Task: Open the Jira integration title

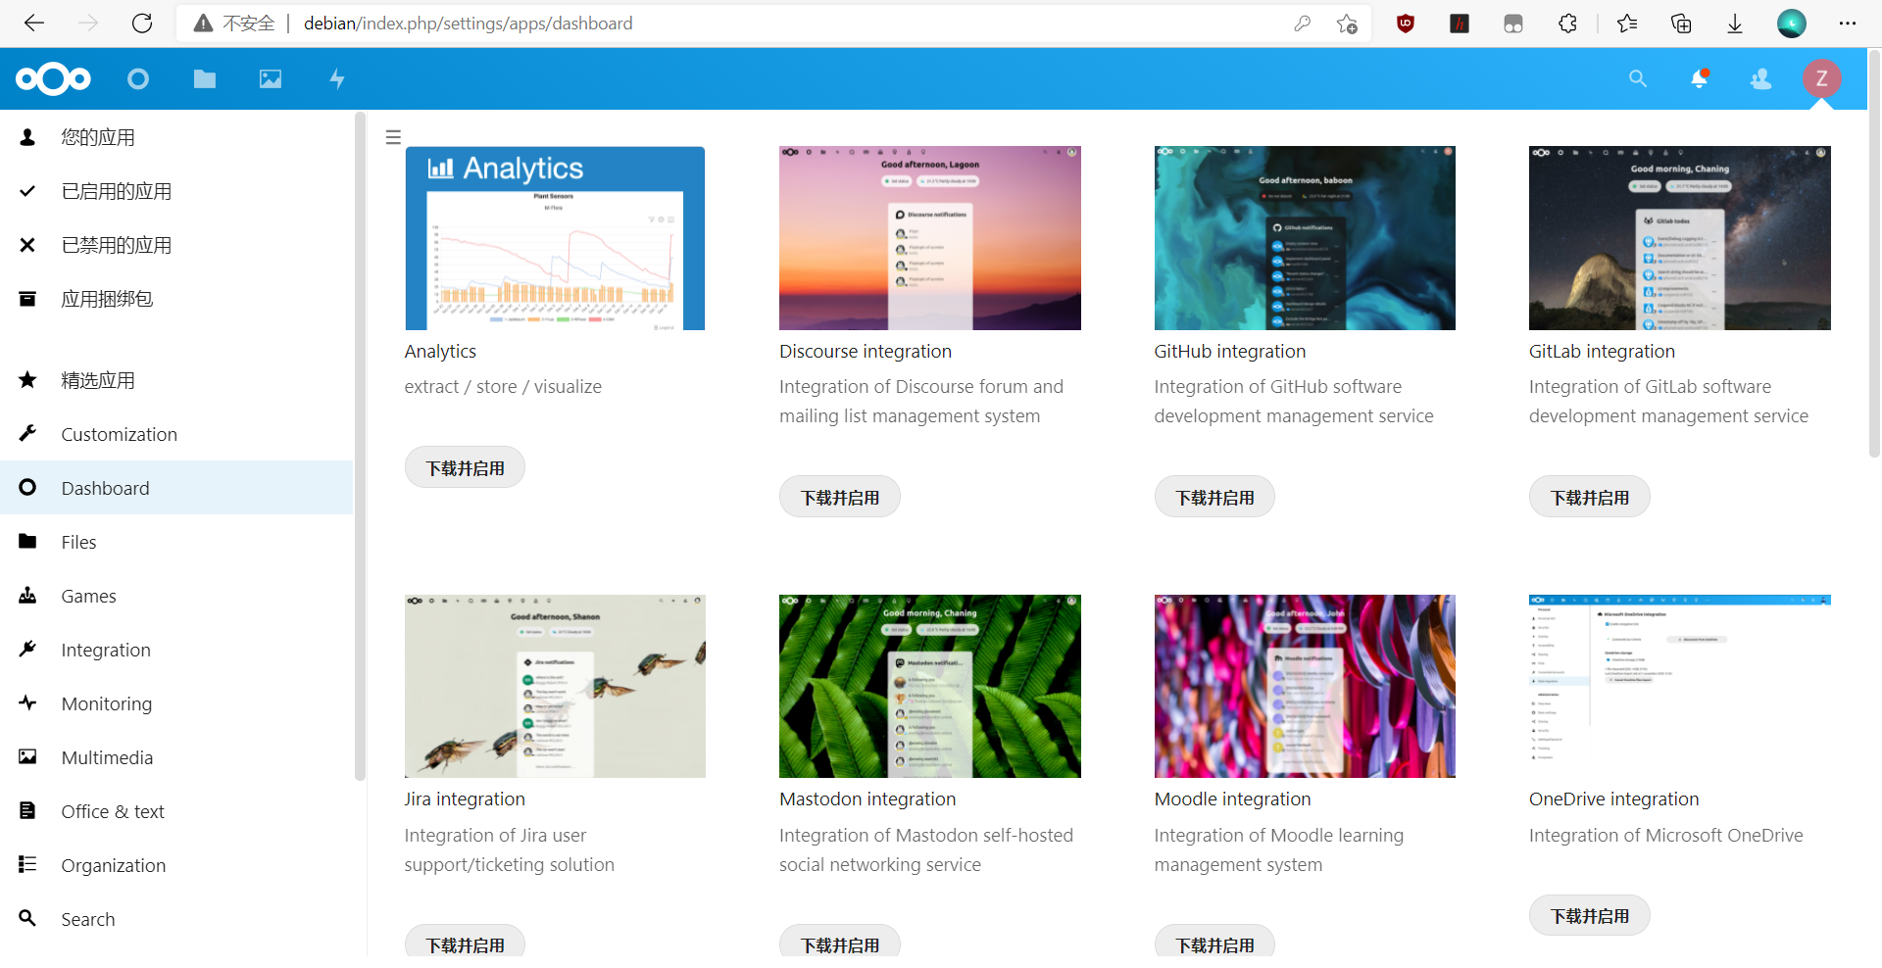Action: [x=465, y=799]
